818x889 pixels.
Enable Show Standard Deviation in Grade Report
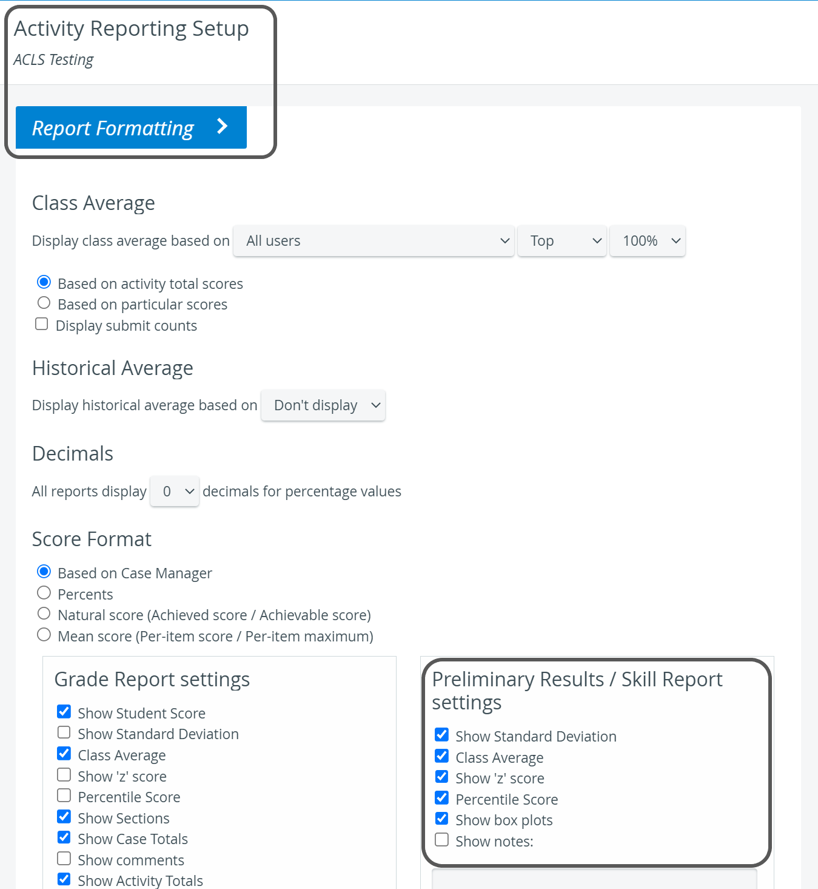pos(64,732)
